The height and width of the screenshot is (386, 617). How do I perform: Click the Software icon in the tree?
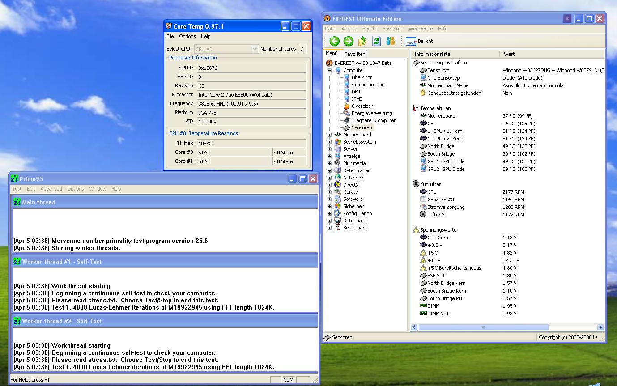click(338, 199)
